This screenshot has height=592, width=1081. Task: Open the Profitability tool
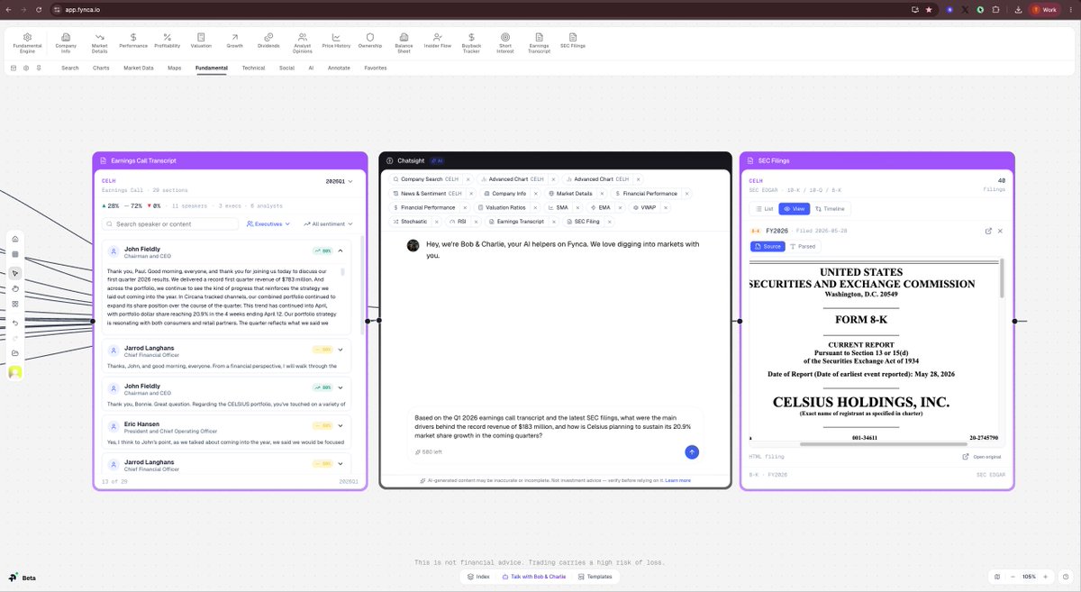click(x=167, y=40)
